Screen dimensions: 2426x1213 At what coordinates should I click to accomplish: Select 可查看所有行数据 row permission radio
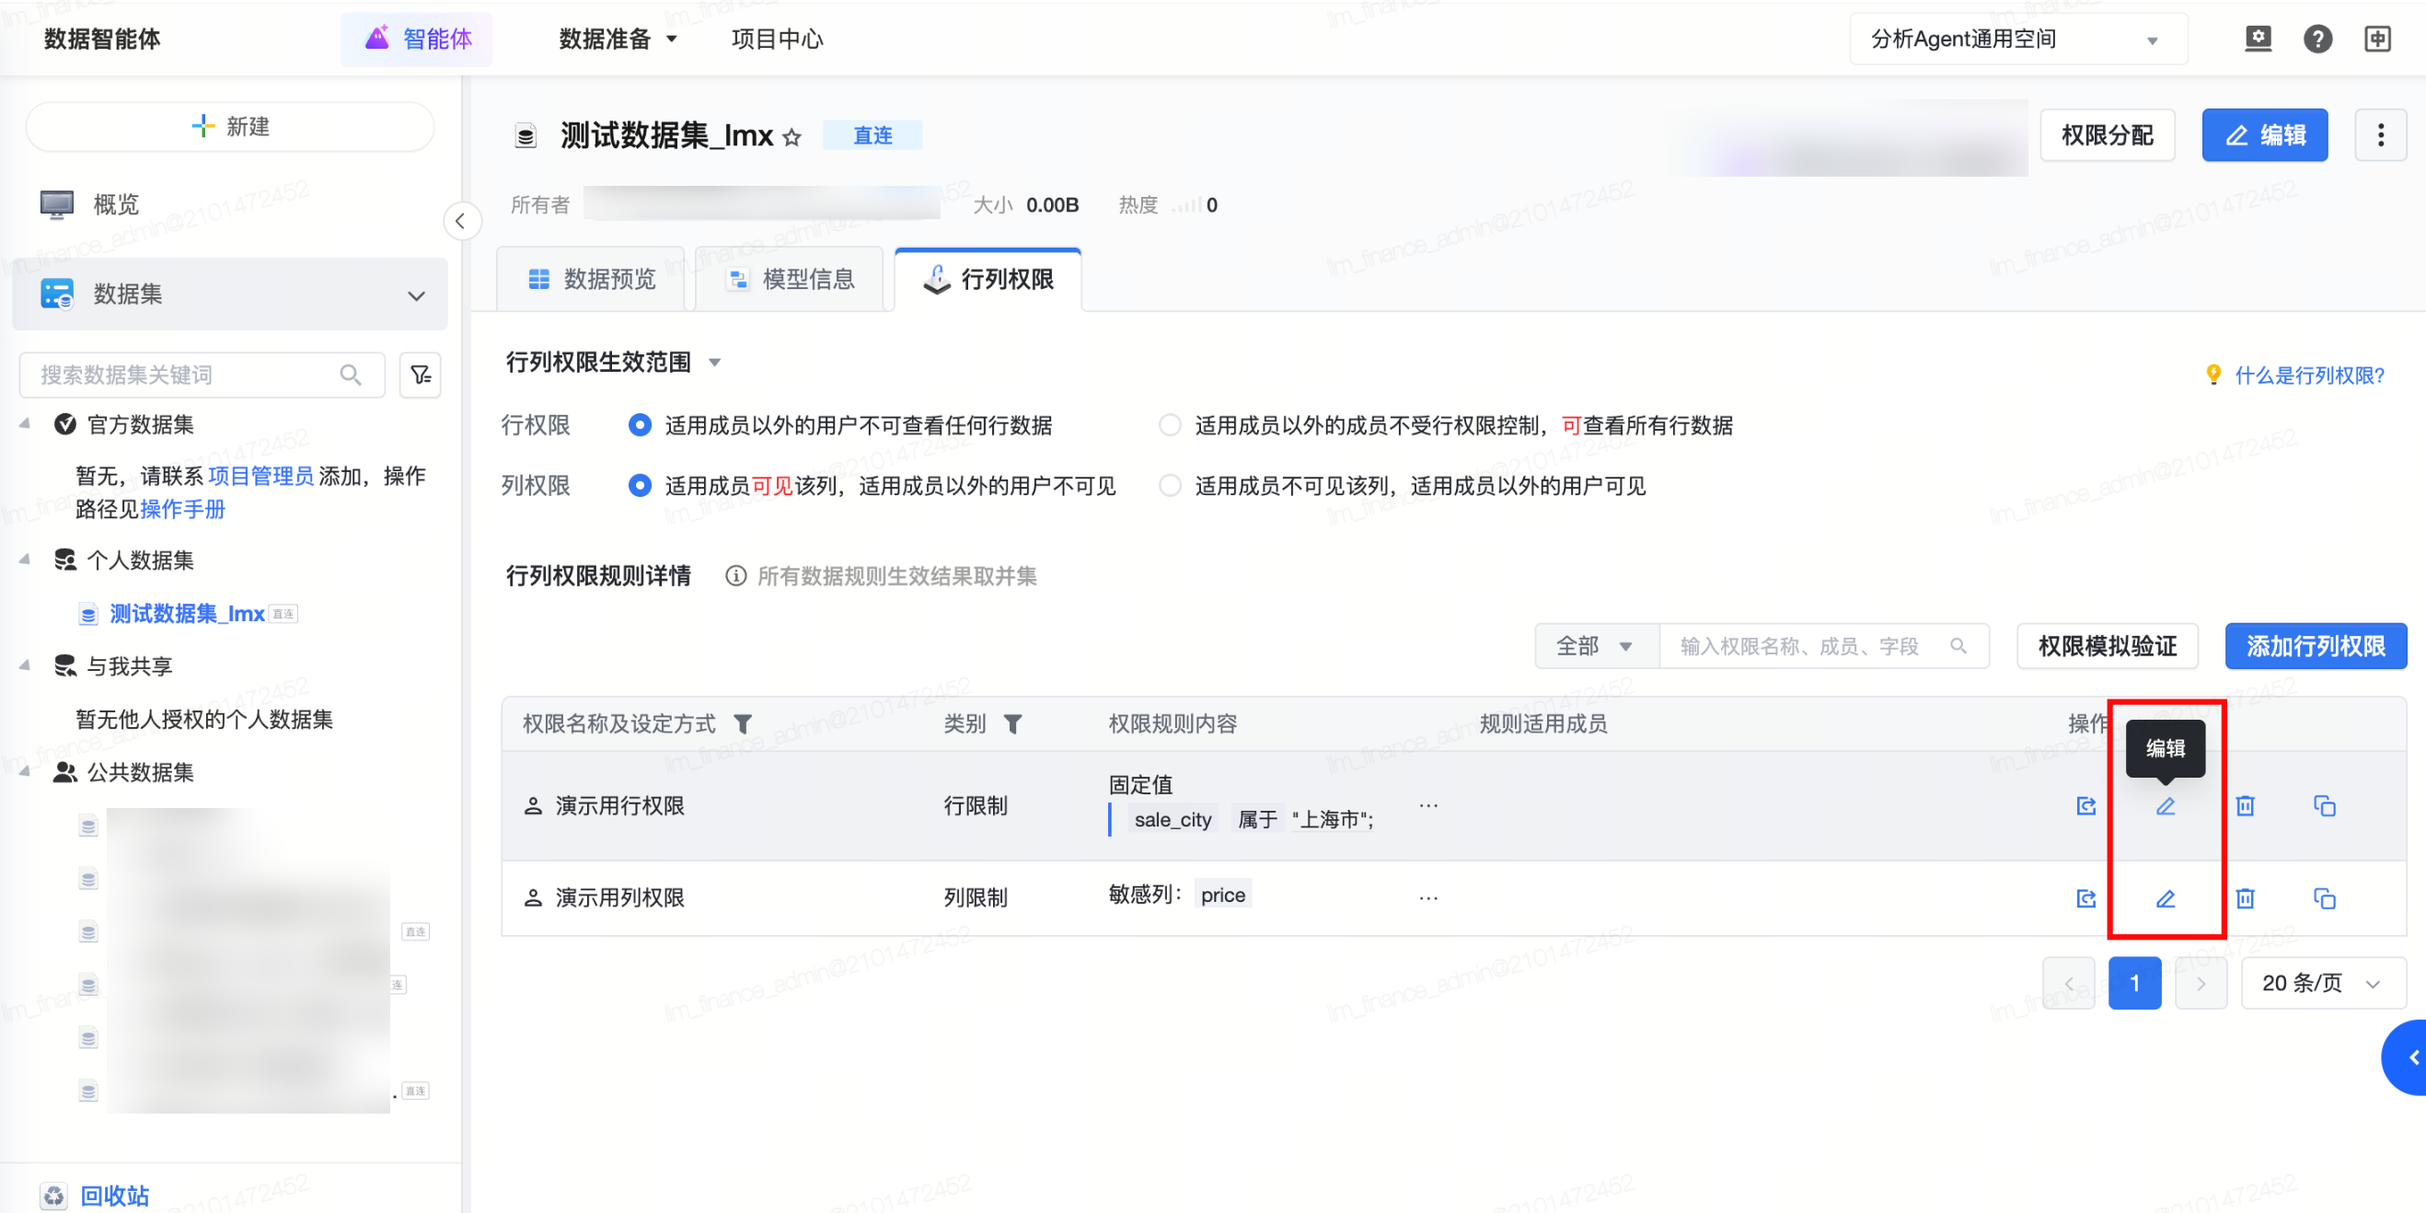pyautogui.click(x=1170, y=426)
